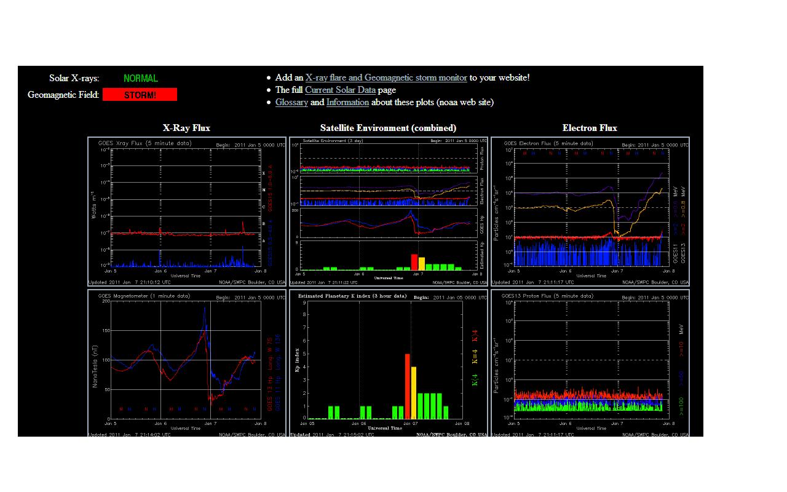This screenshot has width=787, height=492.
Task: Select the 'X-Ray Flux' heading text
Action: pyautogui.click(x=186, y=128)
